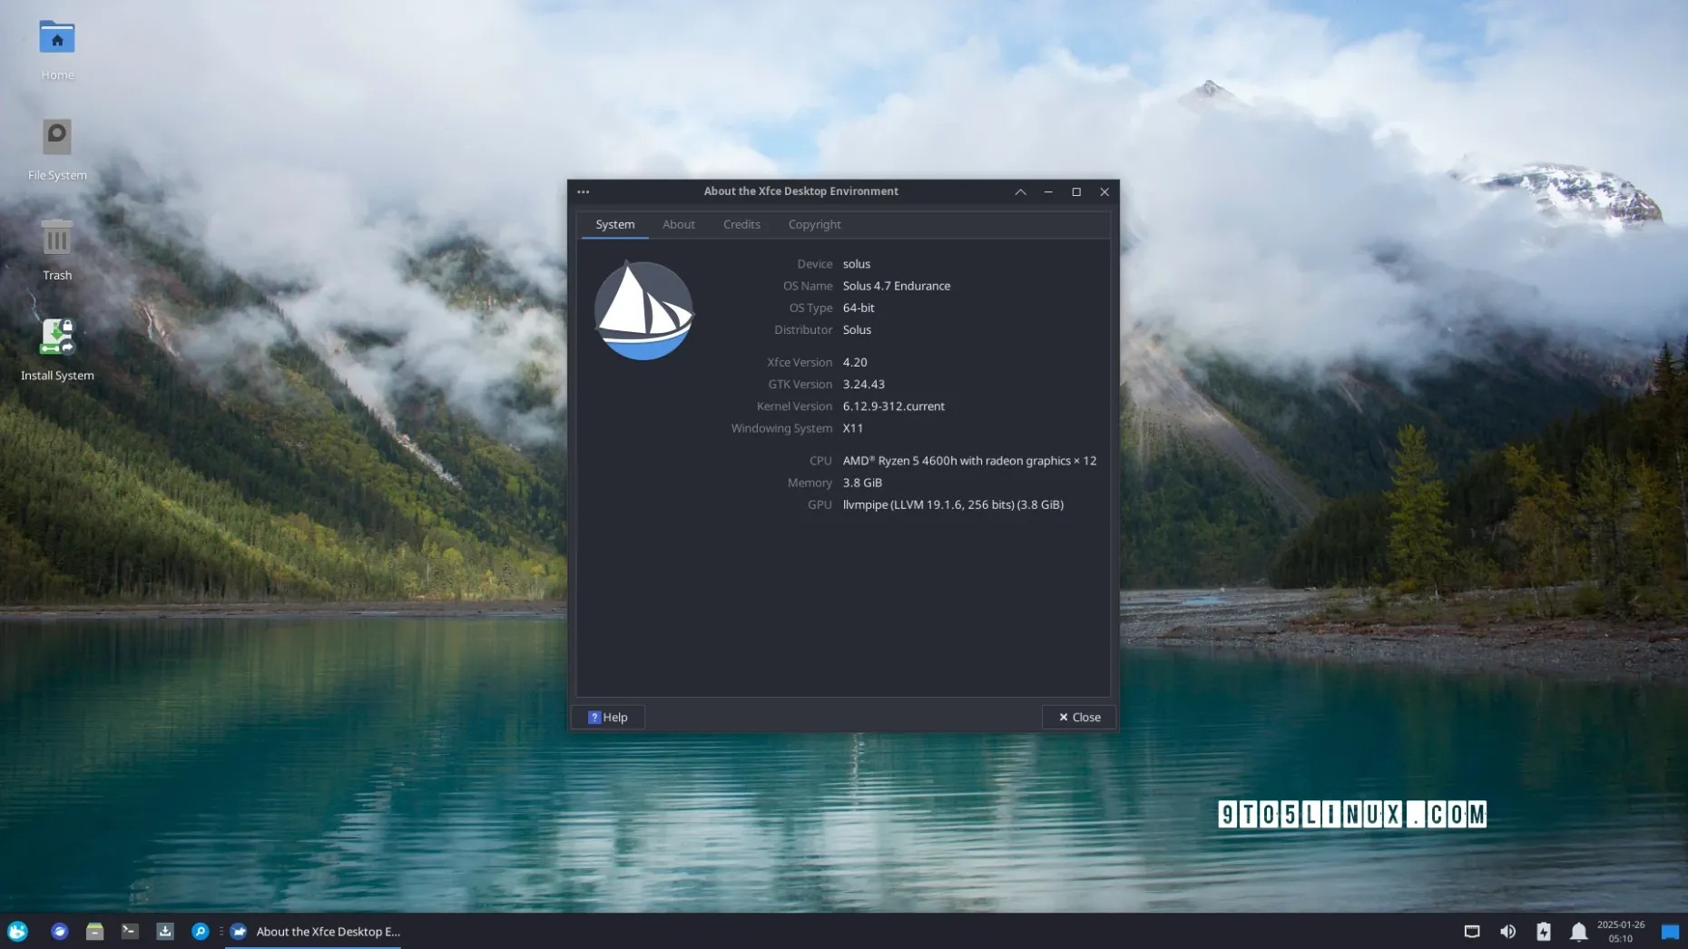Launch the web browser from the taskbar
Viewport: 1688px width, 949px height.
pos(60,931)
